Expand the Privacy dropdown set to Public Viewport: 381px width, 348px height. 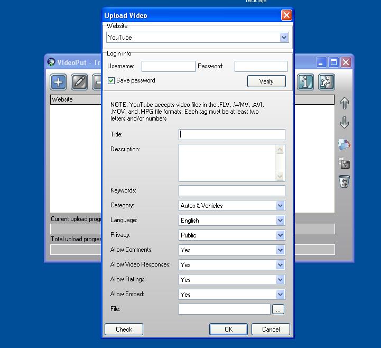pos(232,235)
